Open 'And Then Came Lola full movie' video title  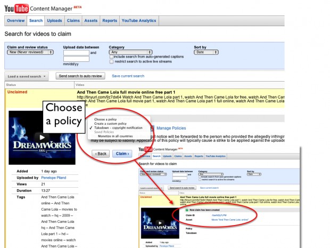pos(126,92)
